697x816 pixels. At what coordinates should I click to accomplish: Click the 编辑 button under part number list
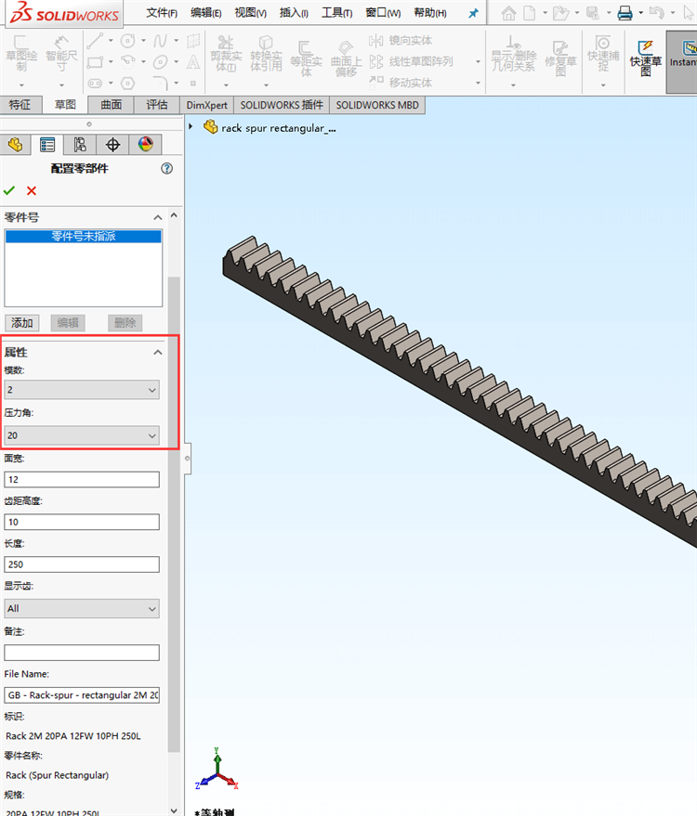pyautogui.click(x=68, y=323)
